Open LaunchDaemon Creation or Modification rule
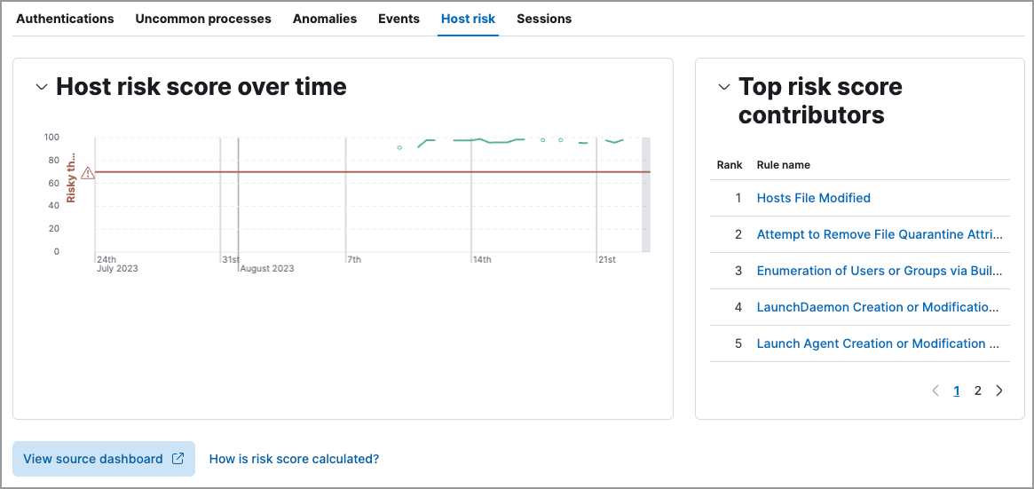This screenshot has height=489, width=1034. [878, 307]
